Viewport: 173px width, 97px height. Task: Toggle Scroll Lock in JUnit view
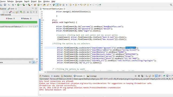[17, 12]
